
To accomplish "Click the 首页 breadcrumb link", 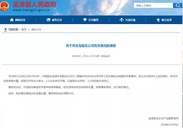I will tap(24, 30).
